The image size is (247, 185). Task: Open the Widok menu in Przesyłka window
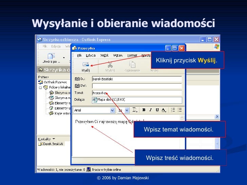104,55
